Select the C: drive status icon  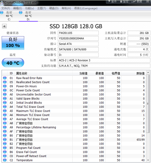coord(2,12)
